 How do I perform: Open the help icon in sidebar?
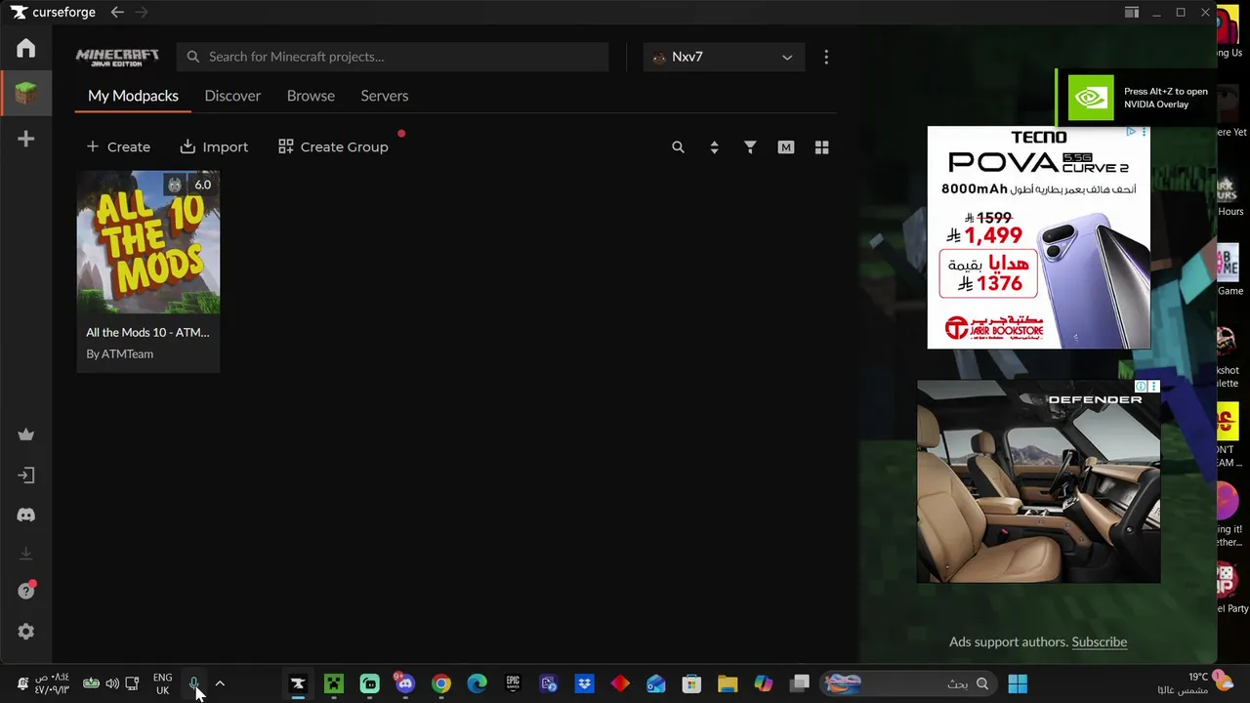click(x=26, y=591)
